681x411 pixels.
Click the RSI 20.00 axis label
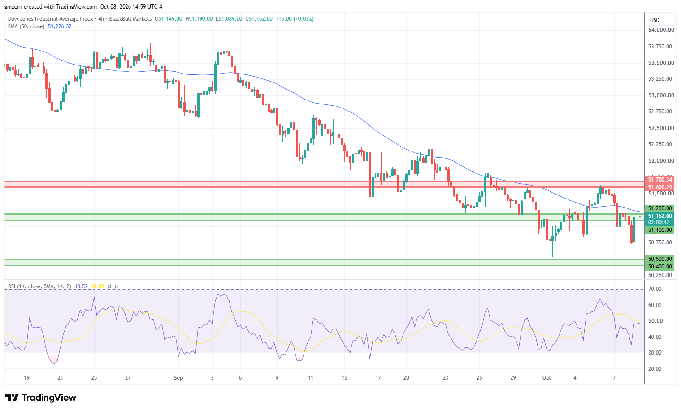pos(655,369)
